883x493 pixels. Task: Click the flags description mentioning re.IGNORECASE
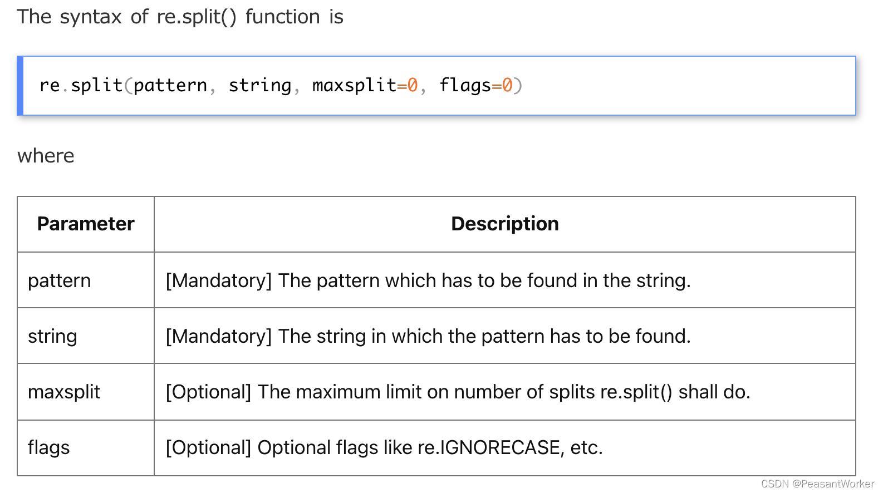point(384,447)
